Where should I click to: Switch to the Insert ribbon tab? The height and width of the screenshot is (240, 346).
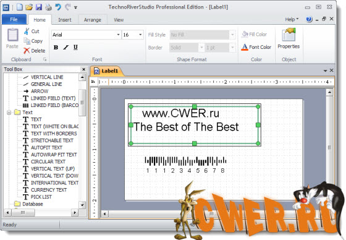(65, 20)
